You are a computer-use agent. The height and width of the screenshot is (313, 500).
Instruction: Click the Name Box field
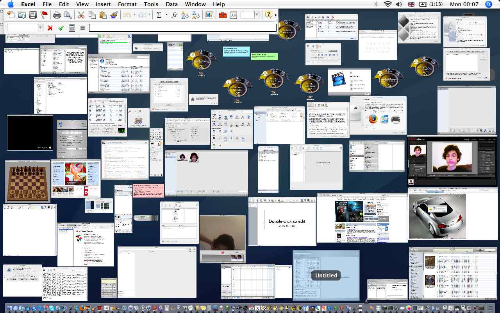pyautogui.click(x=23, y=28)
